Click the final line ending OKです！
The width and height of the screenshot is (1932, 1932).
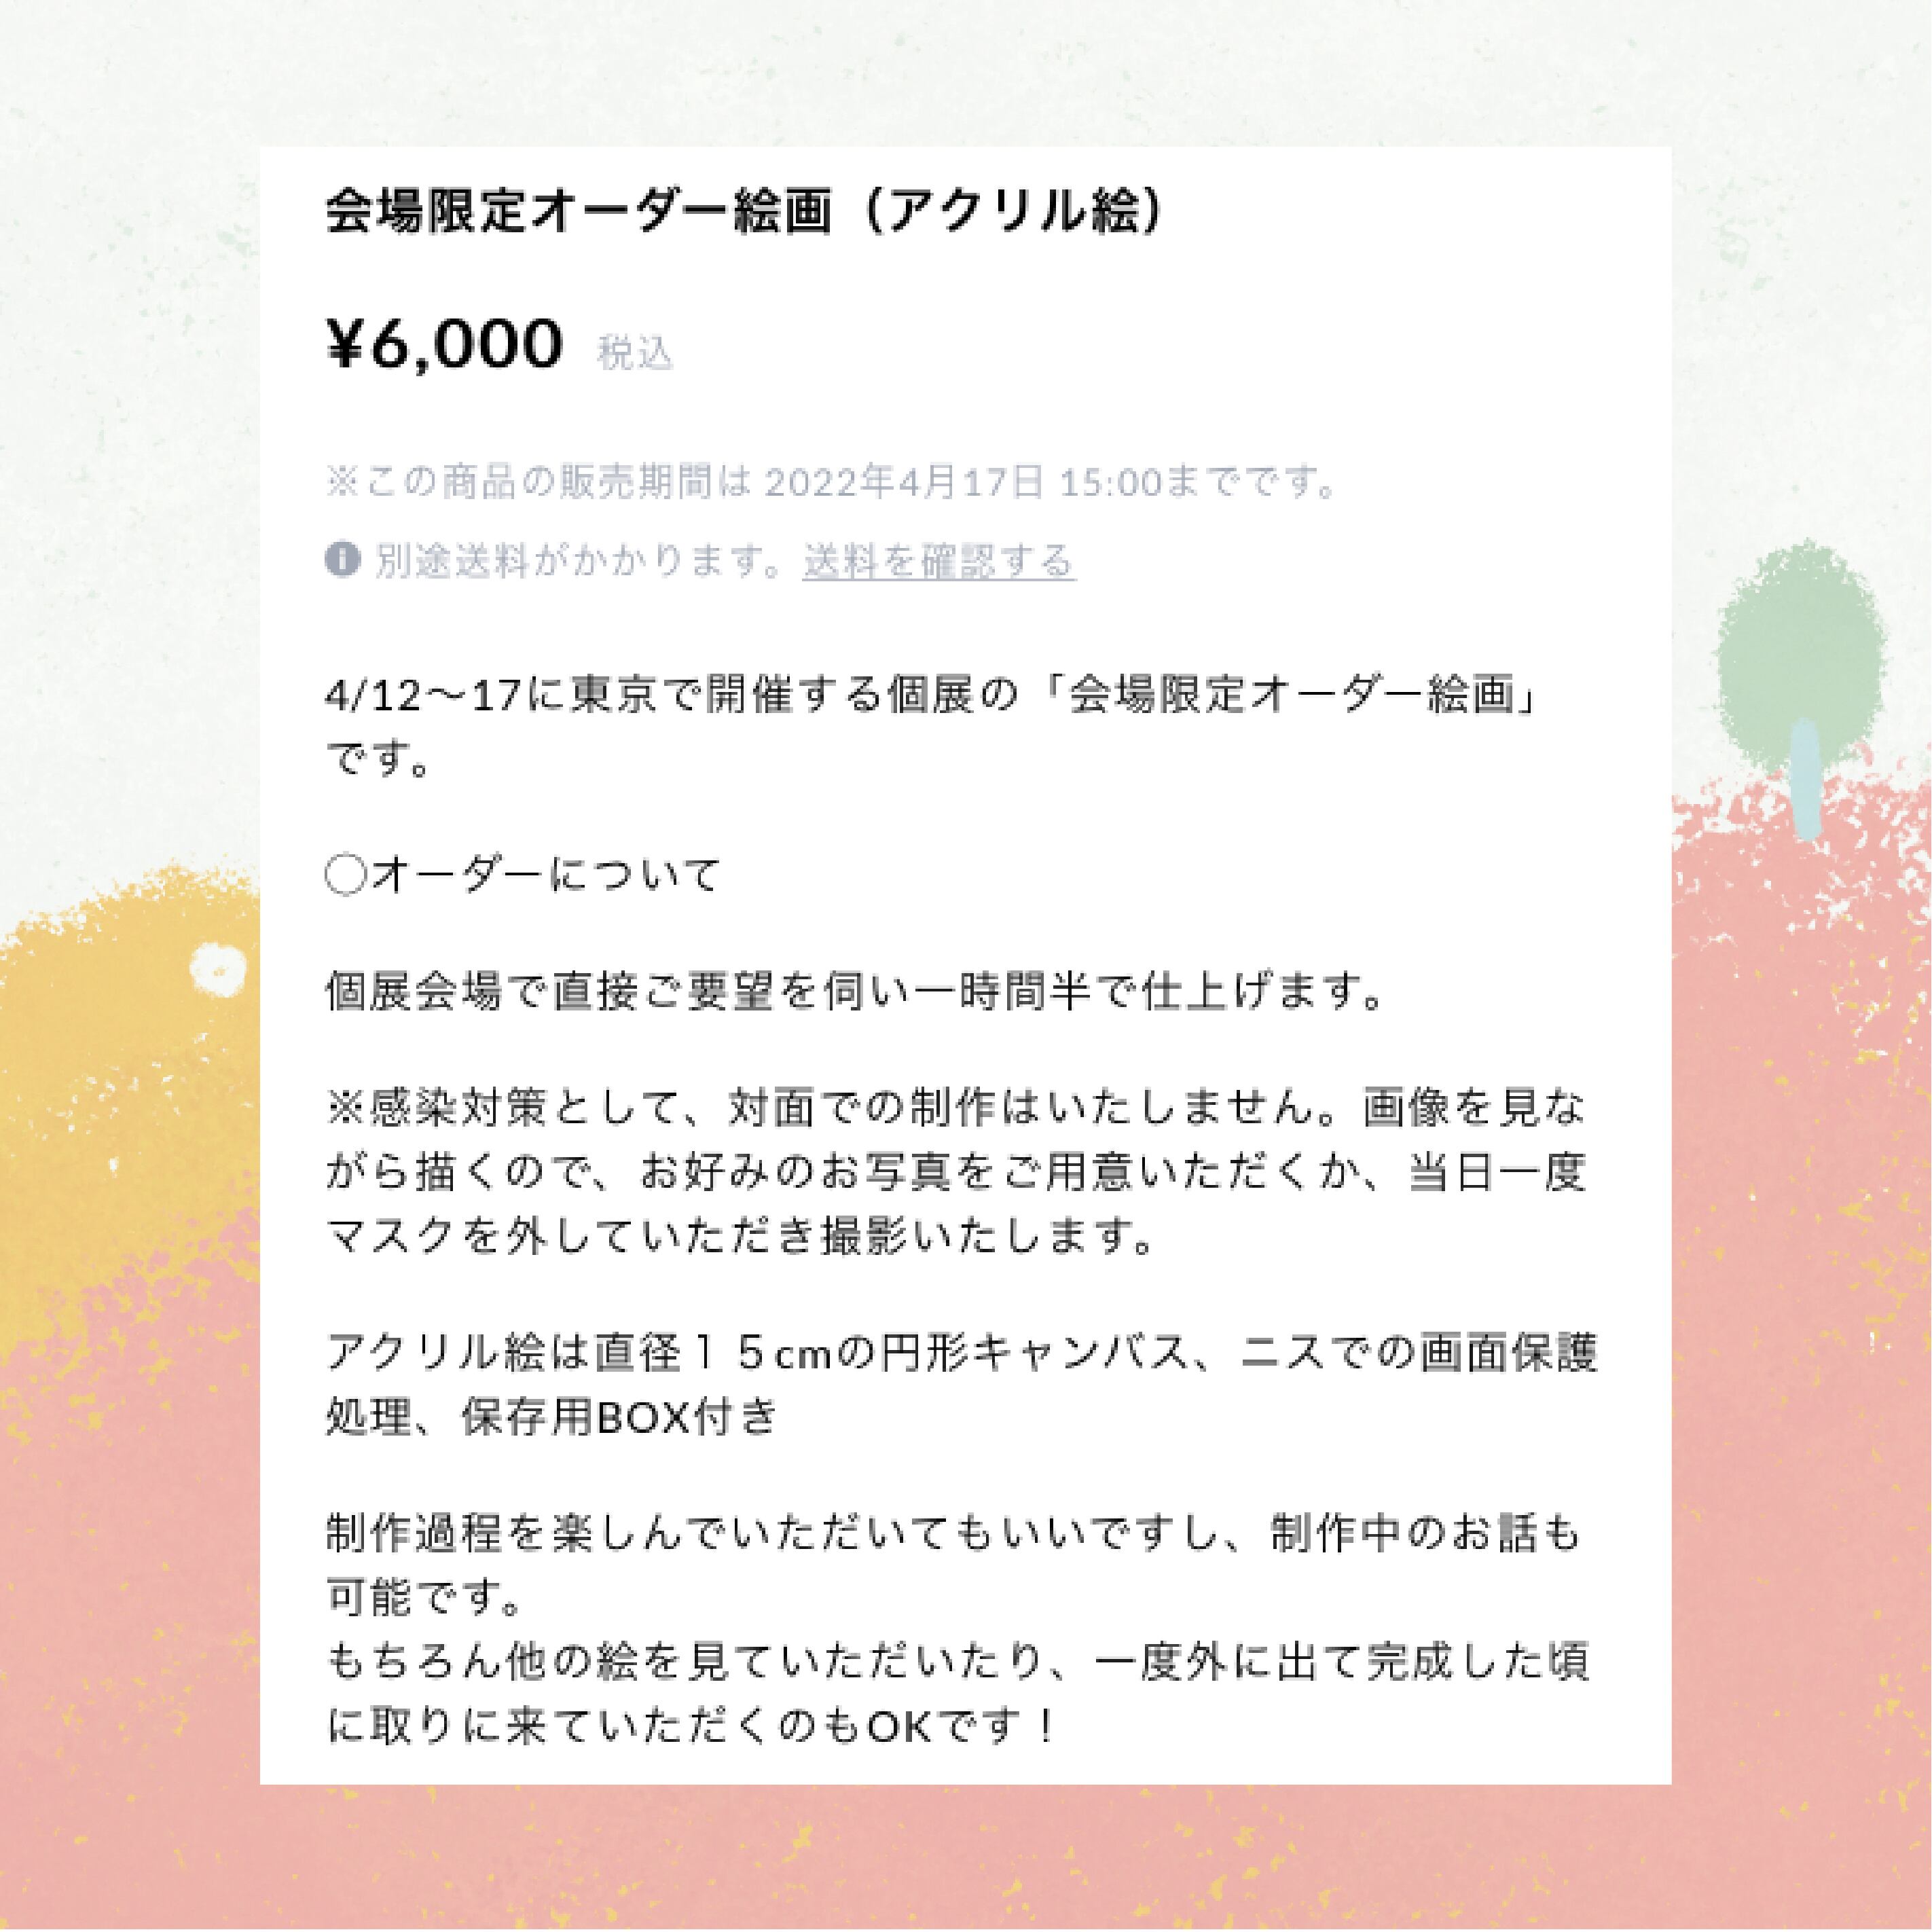tap(690, 1727)
